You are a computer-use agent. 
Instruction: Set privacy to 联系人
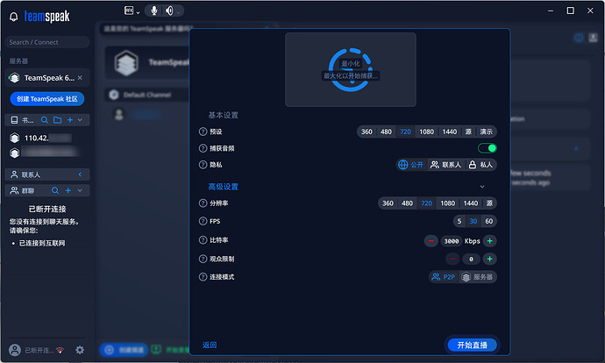tap(446, 165)
